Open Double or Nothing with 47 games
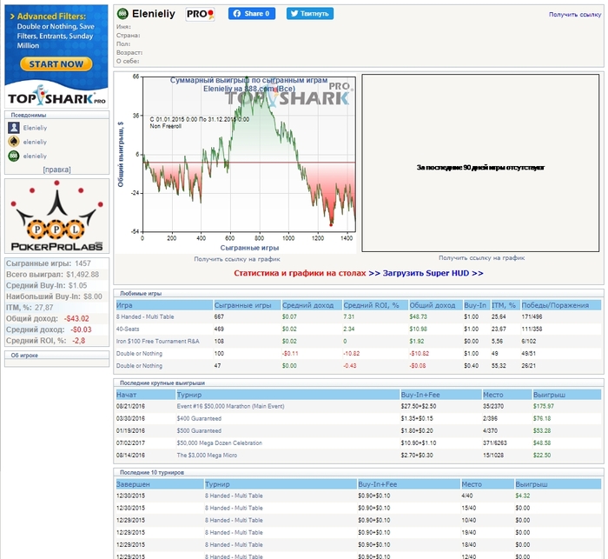This screenshot has width=608, height=559. [139, 366]
